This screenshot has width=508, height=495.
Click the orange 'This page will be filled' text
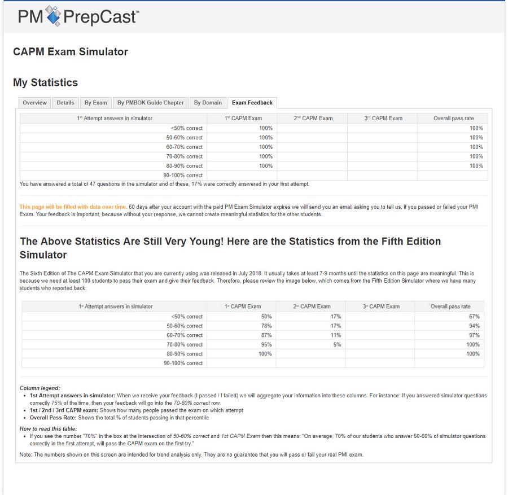(73, 207)
